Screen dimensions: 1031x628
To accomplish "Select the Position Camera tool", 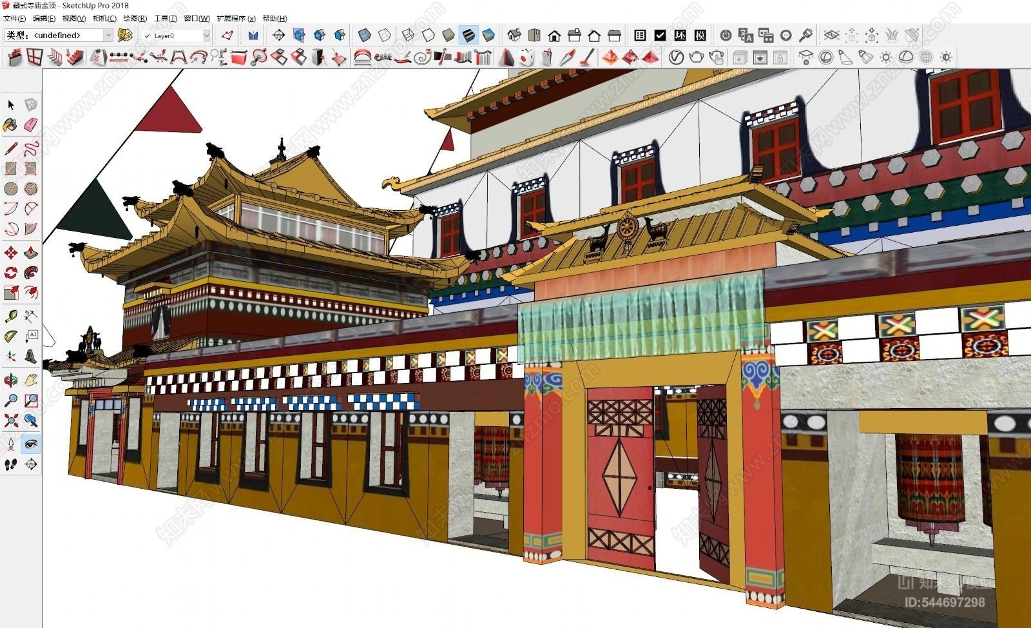I will coord(11,444).
